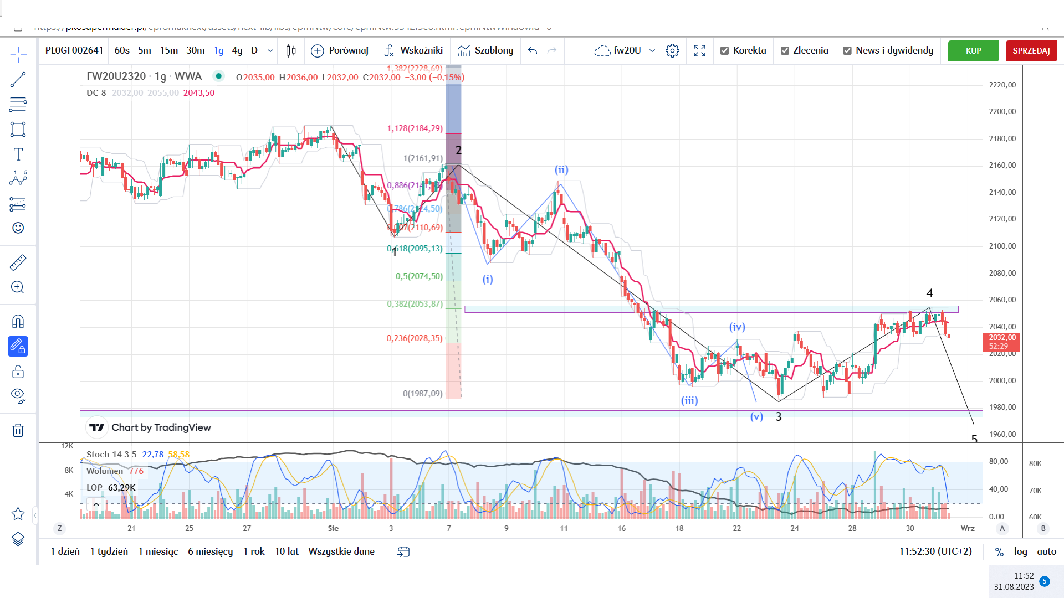Set range to 1 miesiąc

coord(158,551)
